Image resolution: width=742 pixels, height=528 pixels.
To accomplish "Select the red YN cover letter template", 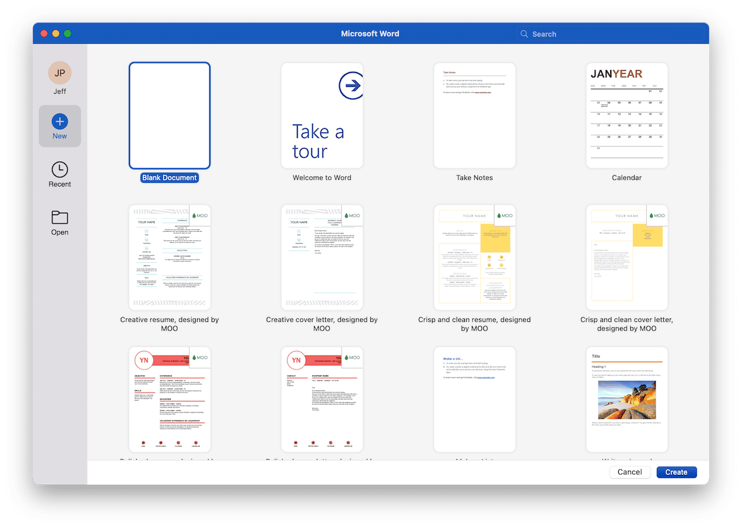I will 322,399.
